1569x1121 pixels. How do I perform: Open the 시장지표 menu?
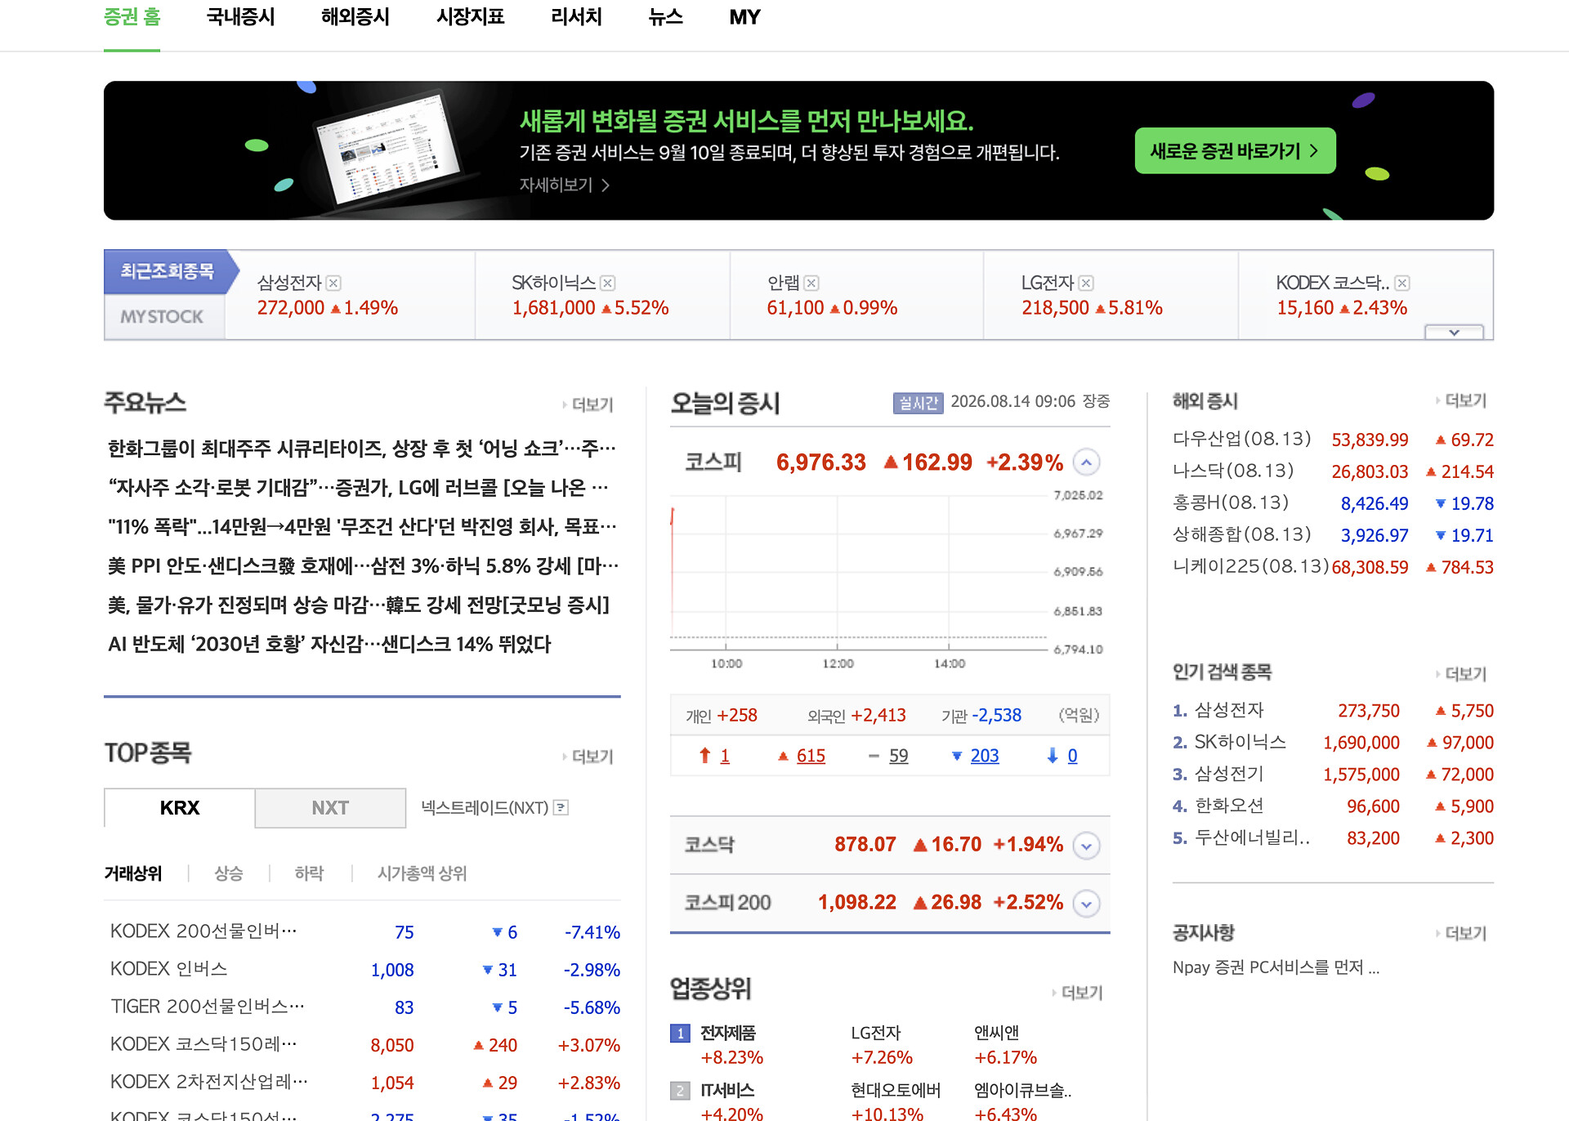(x=471, y=17)
